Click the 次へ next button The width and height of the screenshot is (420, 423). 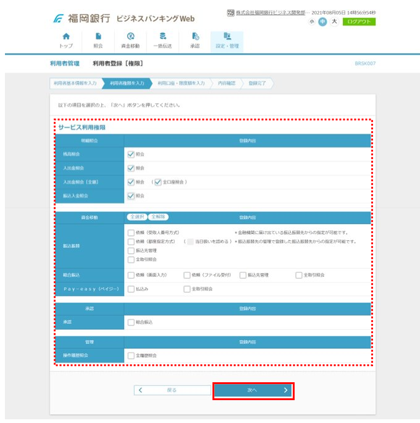(253, 390)
